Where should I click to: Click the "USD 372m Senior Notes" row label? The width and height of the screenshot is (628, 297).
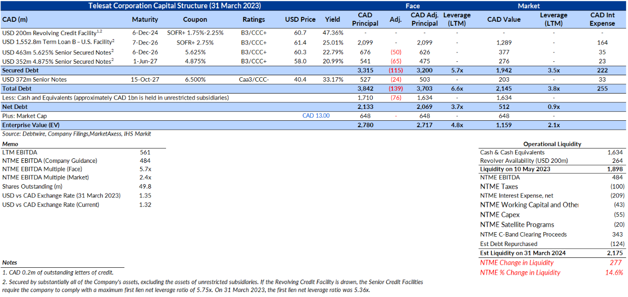[x=35, y=80]
